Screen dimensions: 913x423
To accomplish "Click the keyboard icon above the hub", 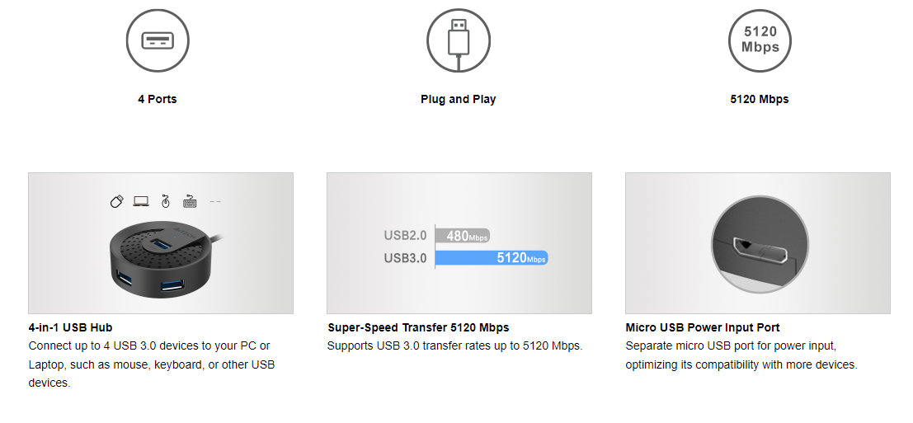I will 190,201.
